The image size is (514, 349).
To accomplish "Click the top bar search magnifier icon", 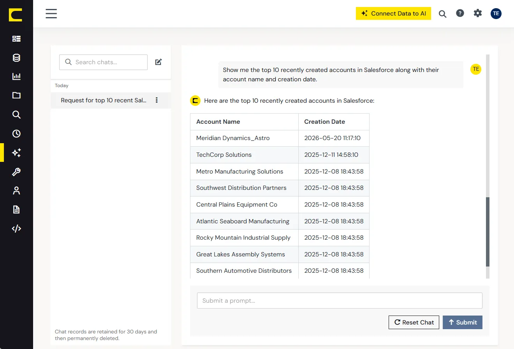I will click(442, 14).
